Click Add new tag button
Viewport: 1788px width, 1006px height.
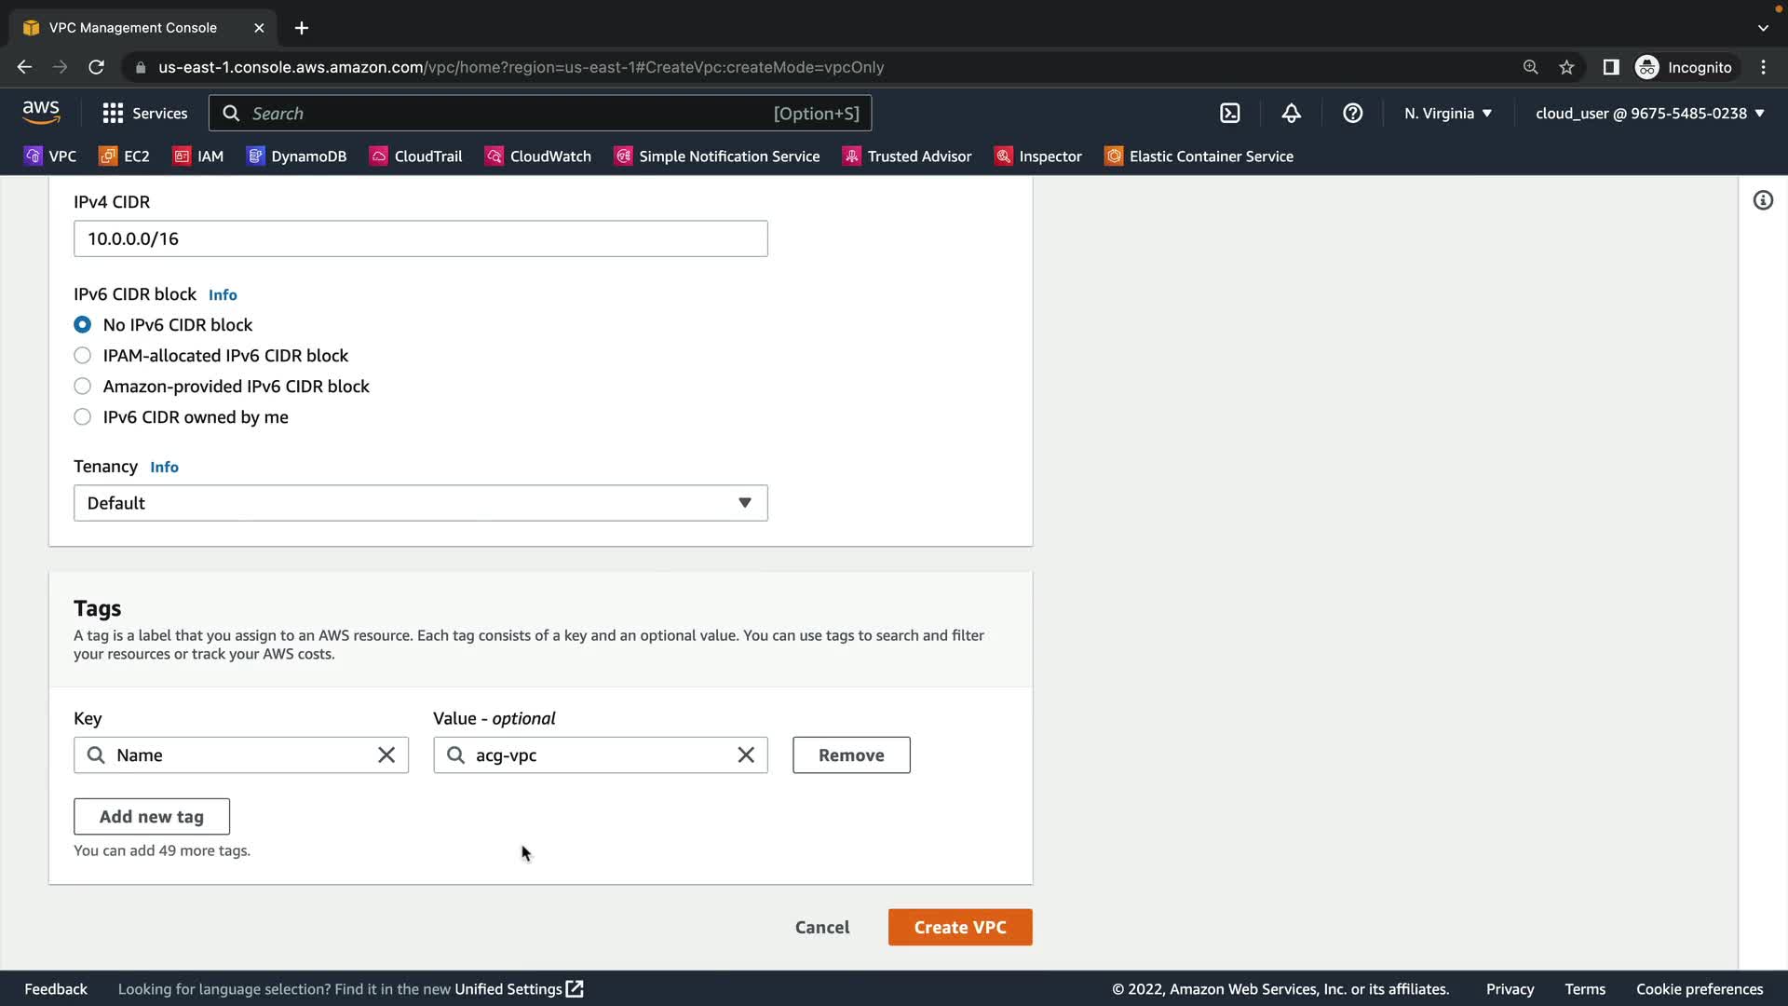click(x=151, y=817)
